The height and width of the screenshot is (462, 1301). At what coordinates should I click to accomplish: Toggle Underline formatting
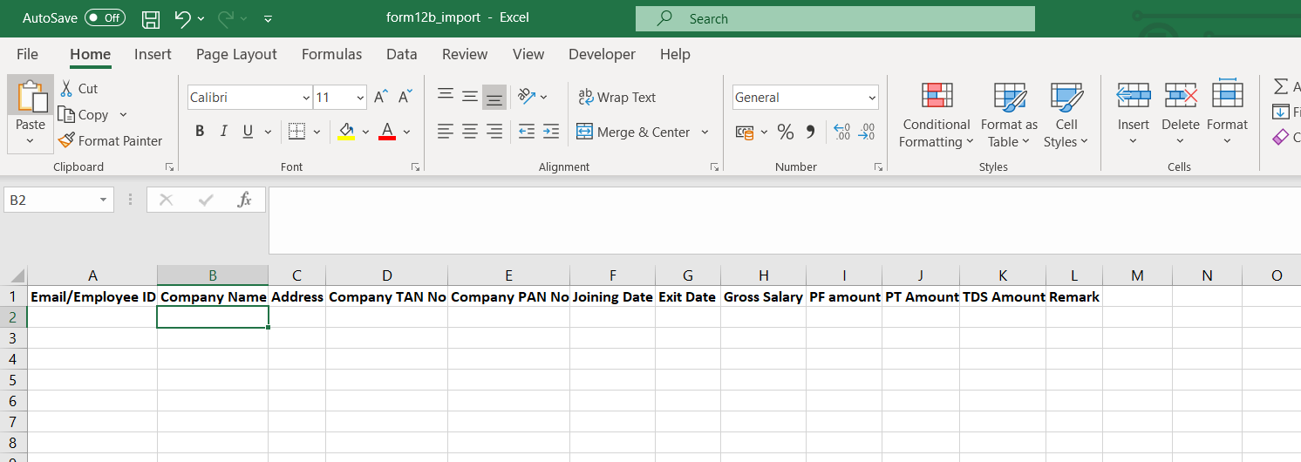pyautogui.click(x=247, y=132)
